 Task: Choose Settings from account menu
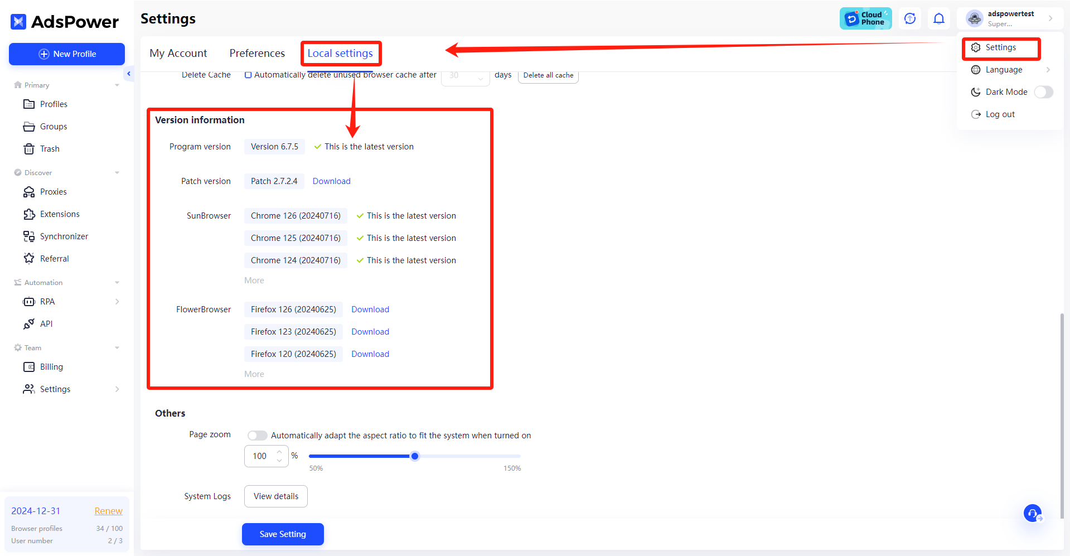pos(1001,47)
